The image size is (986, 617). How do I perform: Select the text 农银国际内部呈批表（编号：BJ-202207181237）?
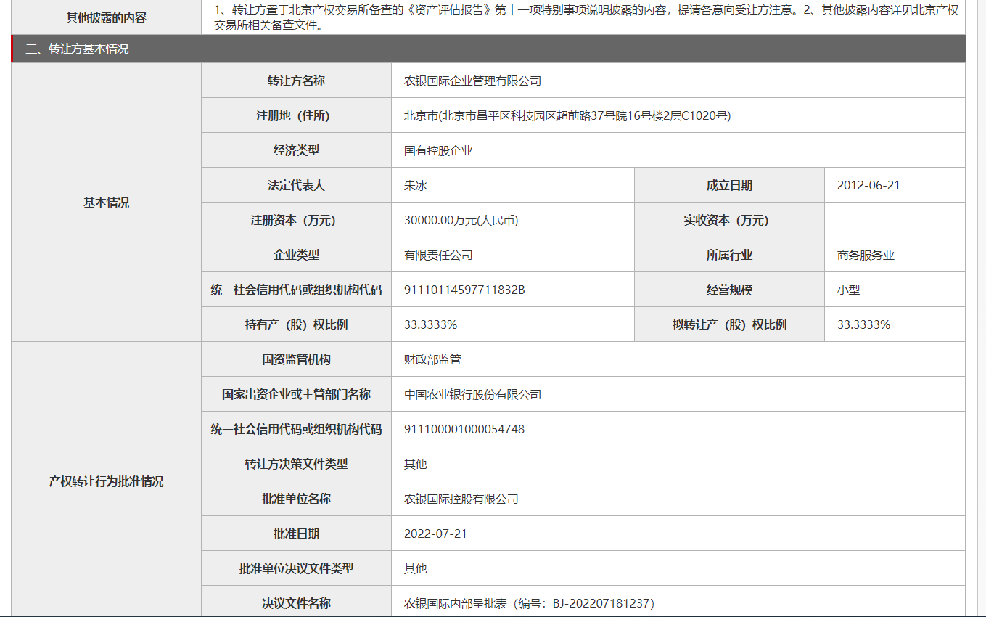coord(530,604)
